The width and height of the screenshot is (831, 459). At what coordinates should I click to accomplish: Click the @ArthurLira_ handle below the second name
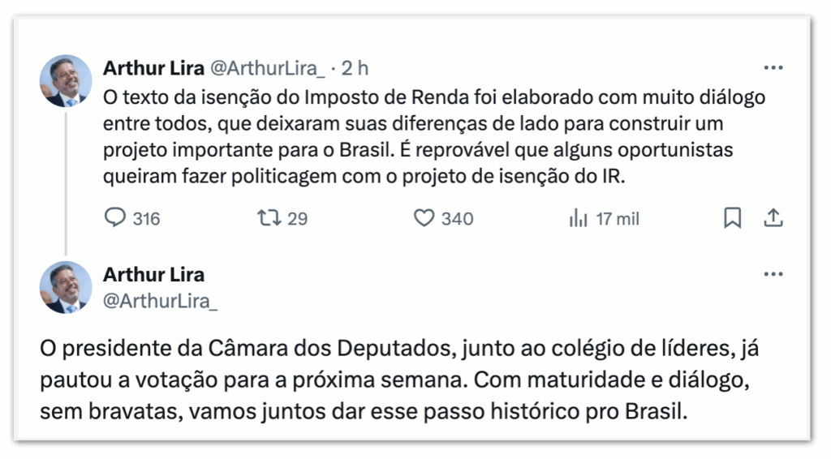pyautogui.click(x=161, y=300)
